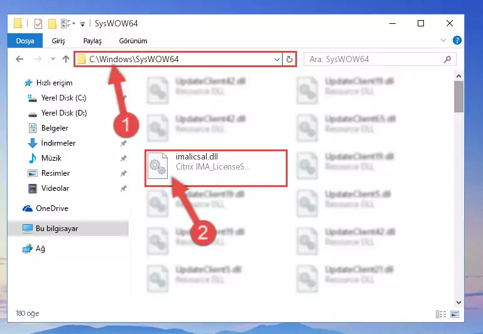Open Help with the blue question icon
This screenshot has width=483, height=334.
(x=457, y=40)
